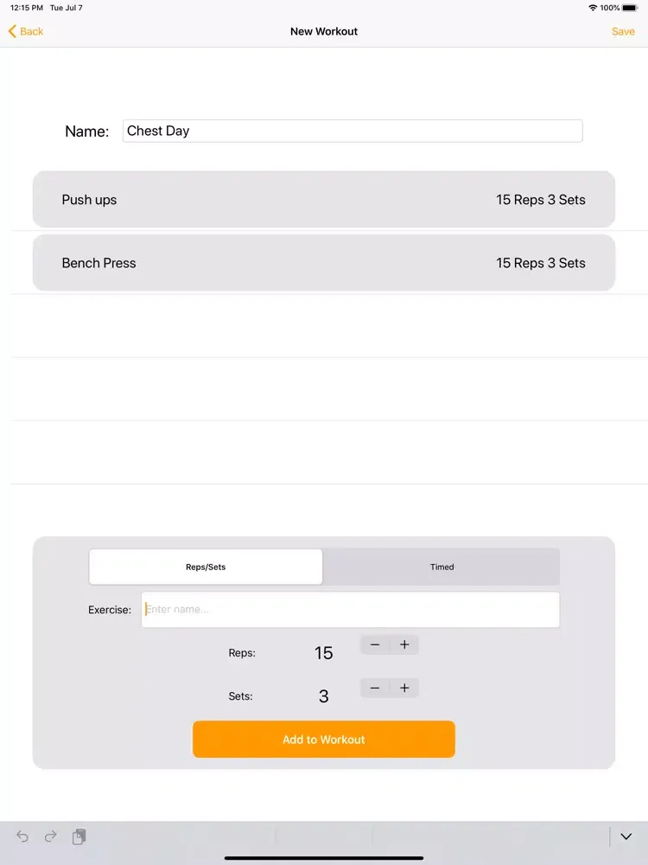
Task: Tap the home indicator bar
Action: pos(324,858)
